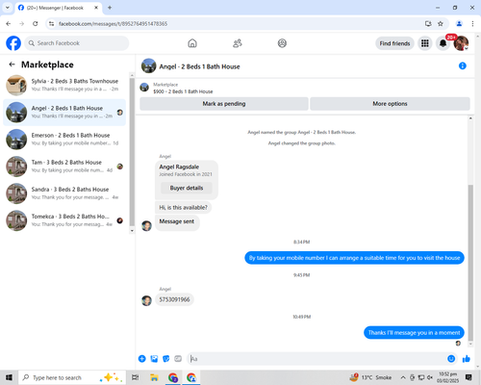
Task: Open a new browser tab
Action: pyautogui.click(x=110, y=8)
